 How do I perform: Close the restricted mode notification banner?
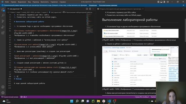(x=183, y=5)
